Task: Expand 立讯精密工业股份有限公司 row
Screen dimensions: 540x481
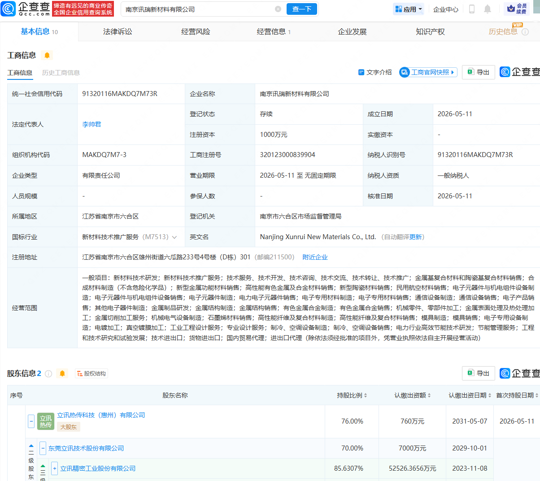Action: 55,468
